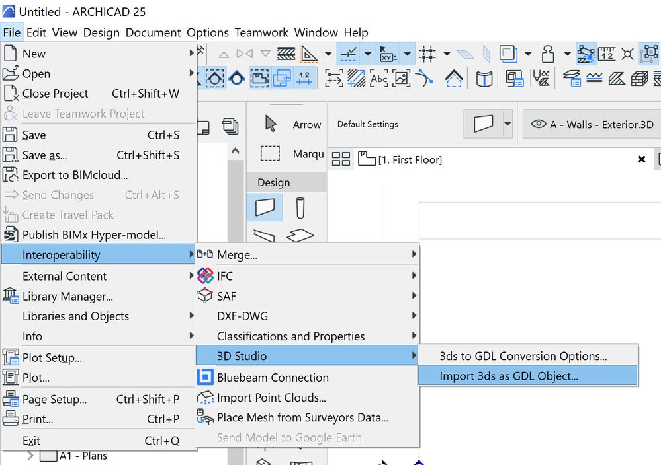This screenshot has width=661, height=465.
Task: Choose 3ds to GDL Conversion Options…
Action: coord(528,356)
